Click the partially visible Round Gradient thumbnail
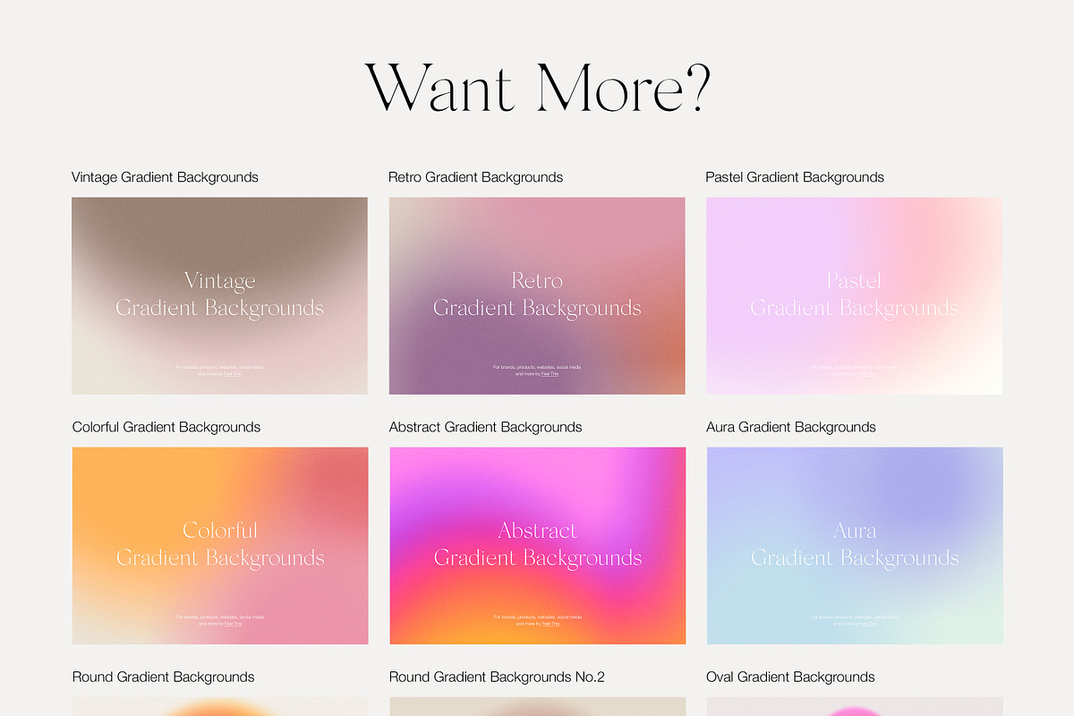1074x716 pixels. [219, 707]
